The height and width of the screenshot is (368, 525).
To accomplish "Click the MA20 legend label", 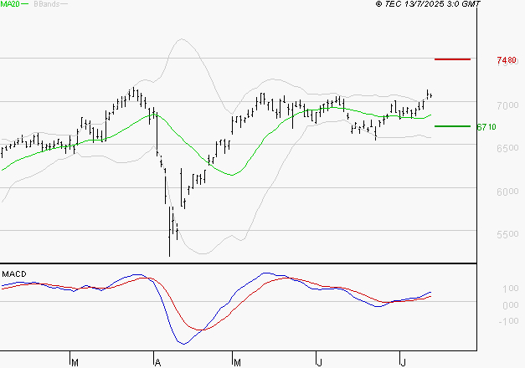I will pyautogui.click(x=8, y=4).
